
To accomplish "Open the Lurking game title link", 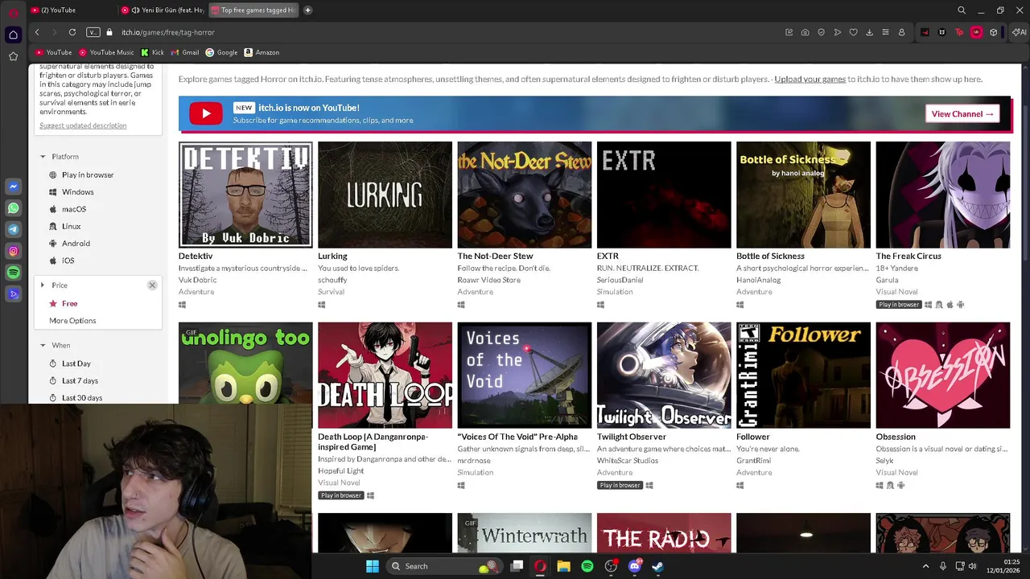I will tap(332, 256).
